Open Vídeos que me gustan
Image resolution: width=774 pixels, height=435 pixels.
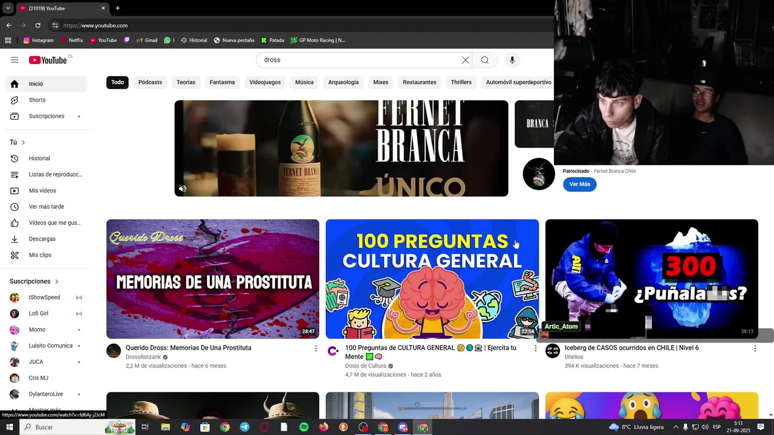[x=46, y=223]
